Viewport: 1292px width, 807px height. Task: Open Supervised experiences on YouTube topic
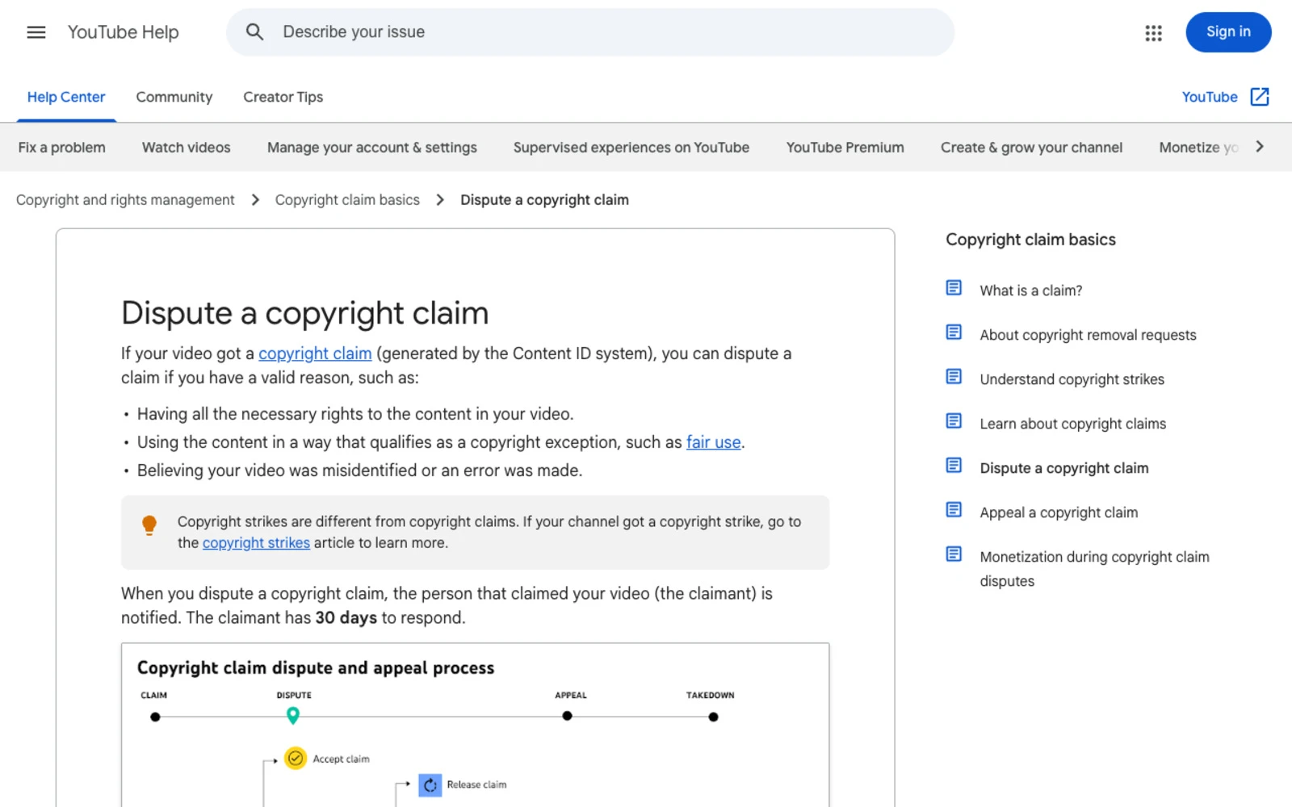click(631, 148)
